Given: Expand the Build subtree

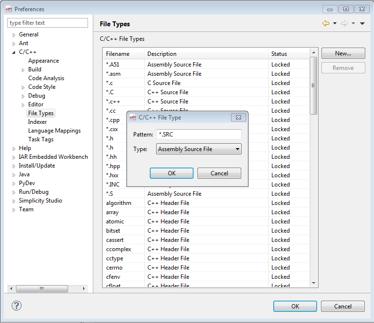Looking at the screenshot, I should pyautogui.click(x=23, y=70).
